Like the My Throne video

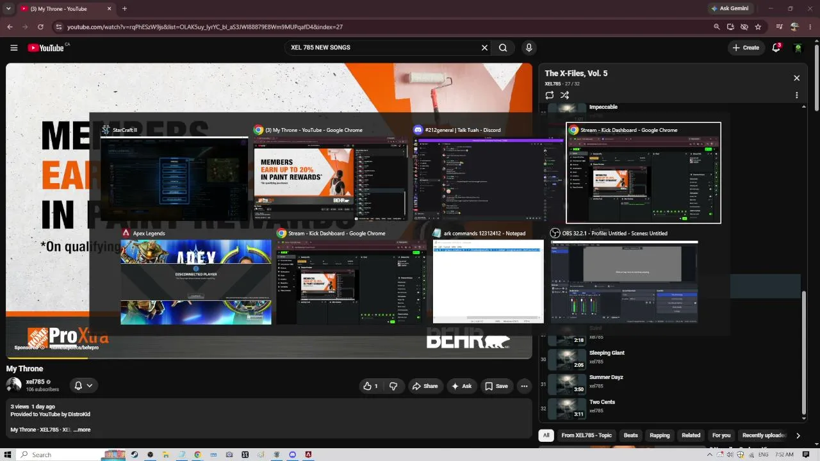click(370, 386)
